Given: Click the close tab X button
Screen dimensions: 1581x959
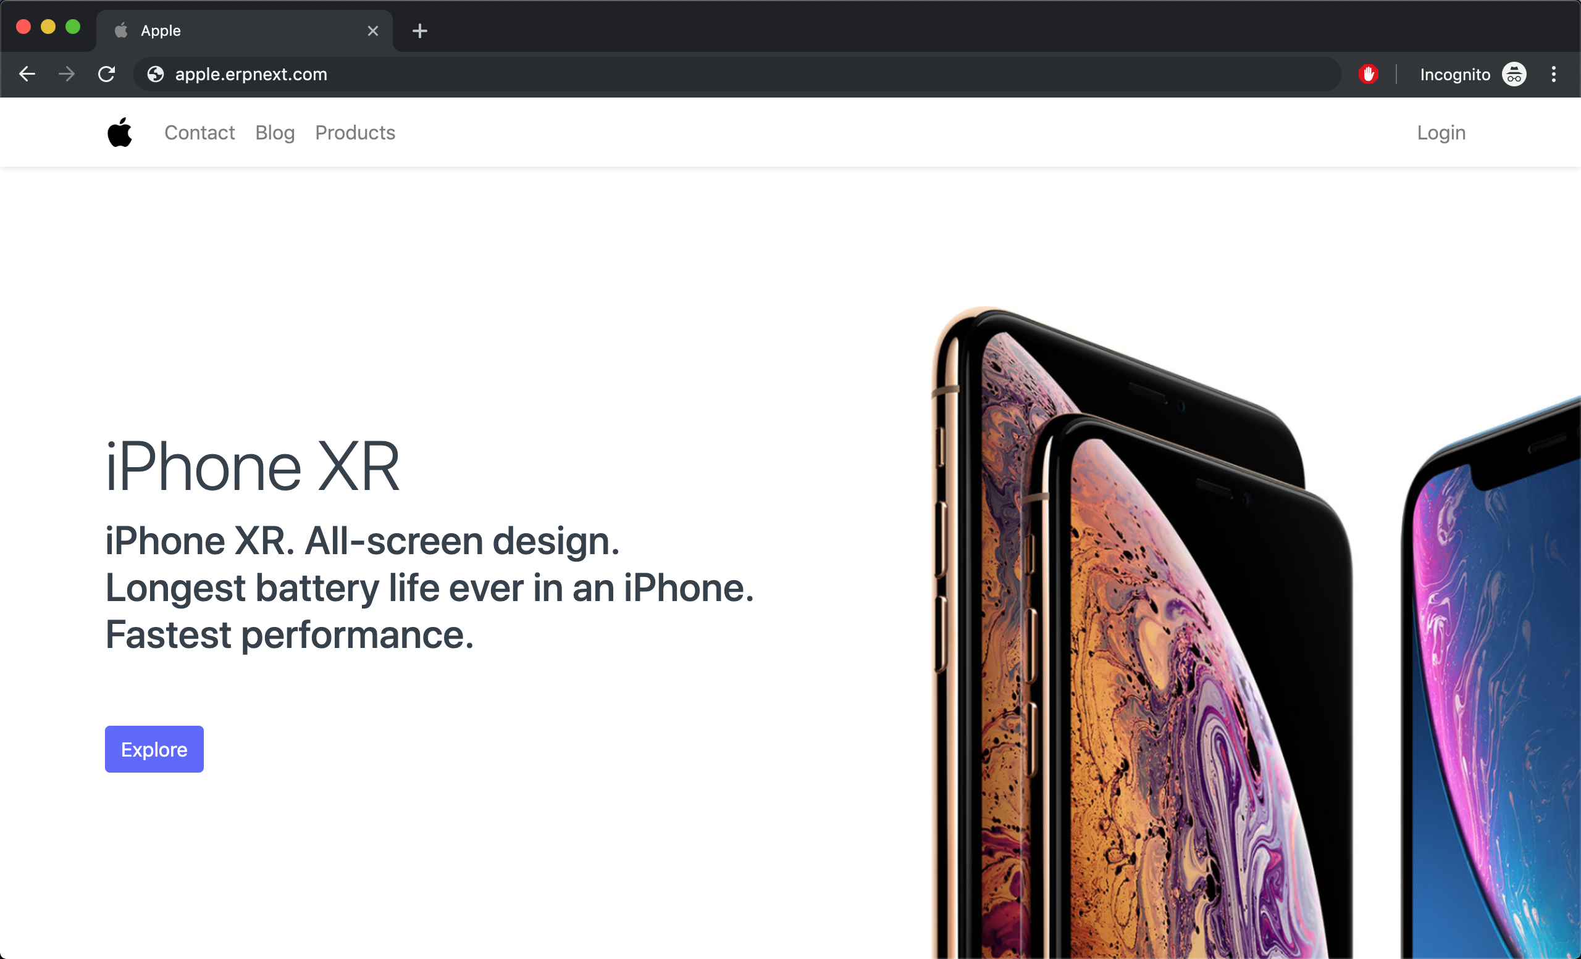Looking at the screenshot, I should 372,30.
